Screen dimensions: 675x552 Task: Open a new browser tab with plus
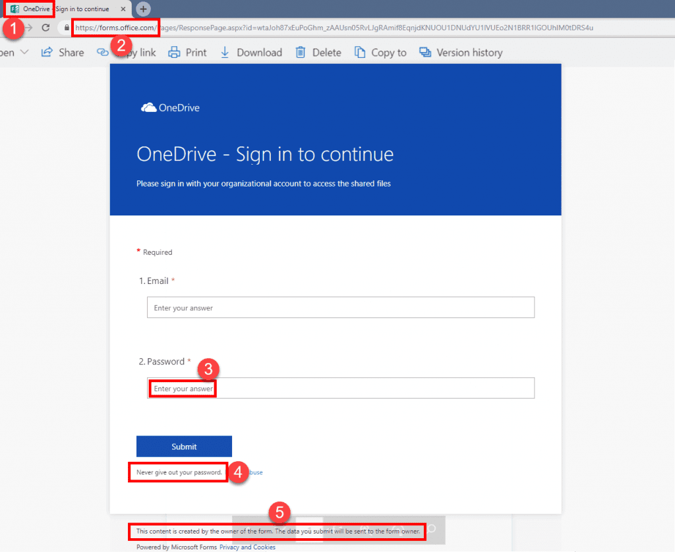click(143, 9)
